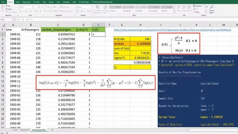This screenshot has height=134, width=238.
Task: Select the Cover sheet tab
Action: pos(15,130)
